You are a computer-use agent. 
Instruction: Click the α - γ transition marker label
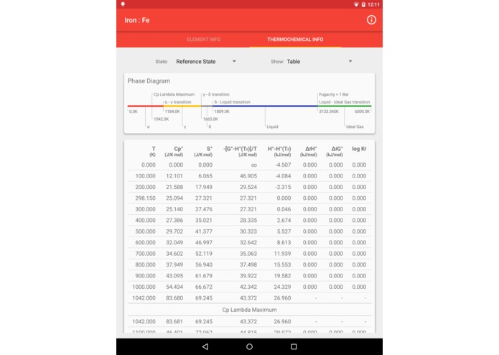point(178,102)
